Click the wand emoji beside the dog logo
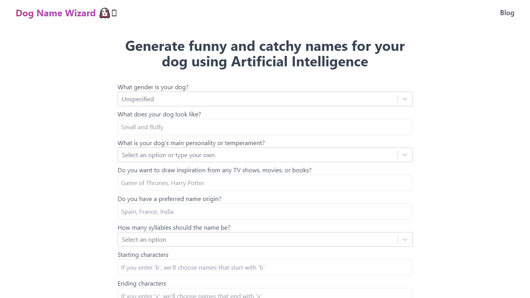This screenshot has height=298, width=530. [x=114, y=13]
